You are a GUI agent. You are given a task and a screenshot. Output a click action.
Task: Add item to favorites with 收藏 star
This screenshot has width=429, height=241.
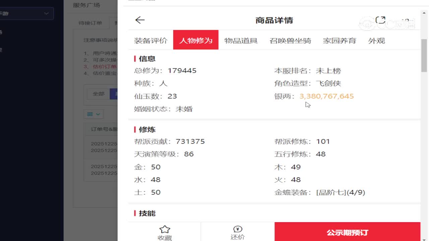click(165, 233)
